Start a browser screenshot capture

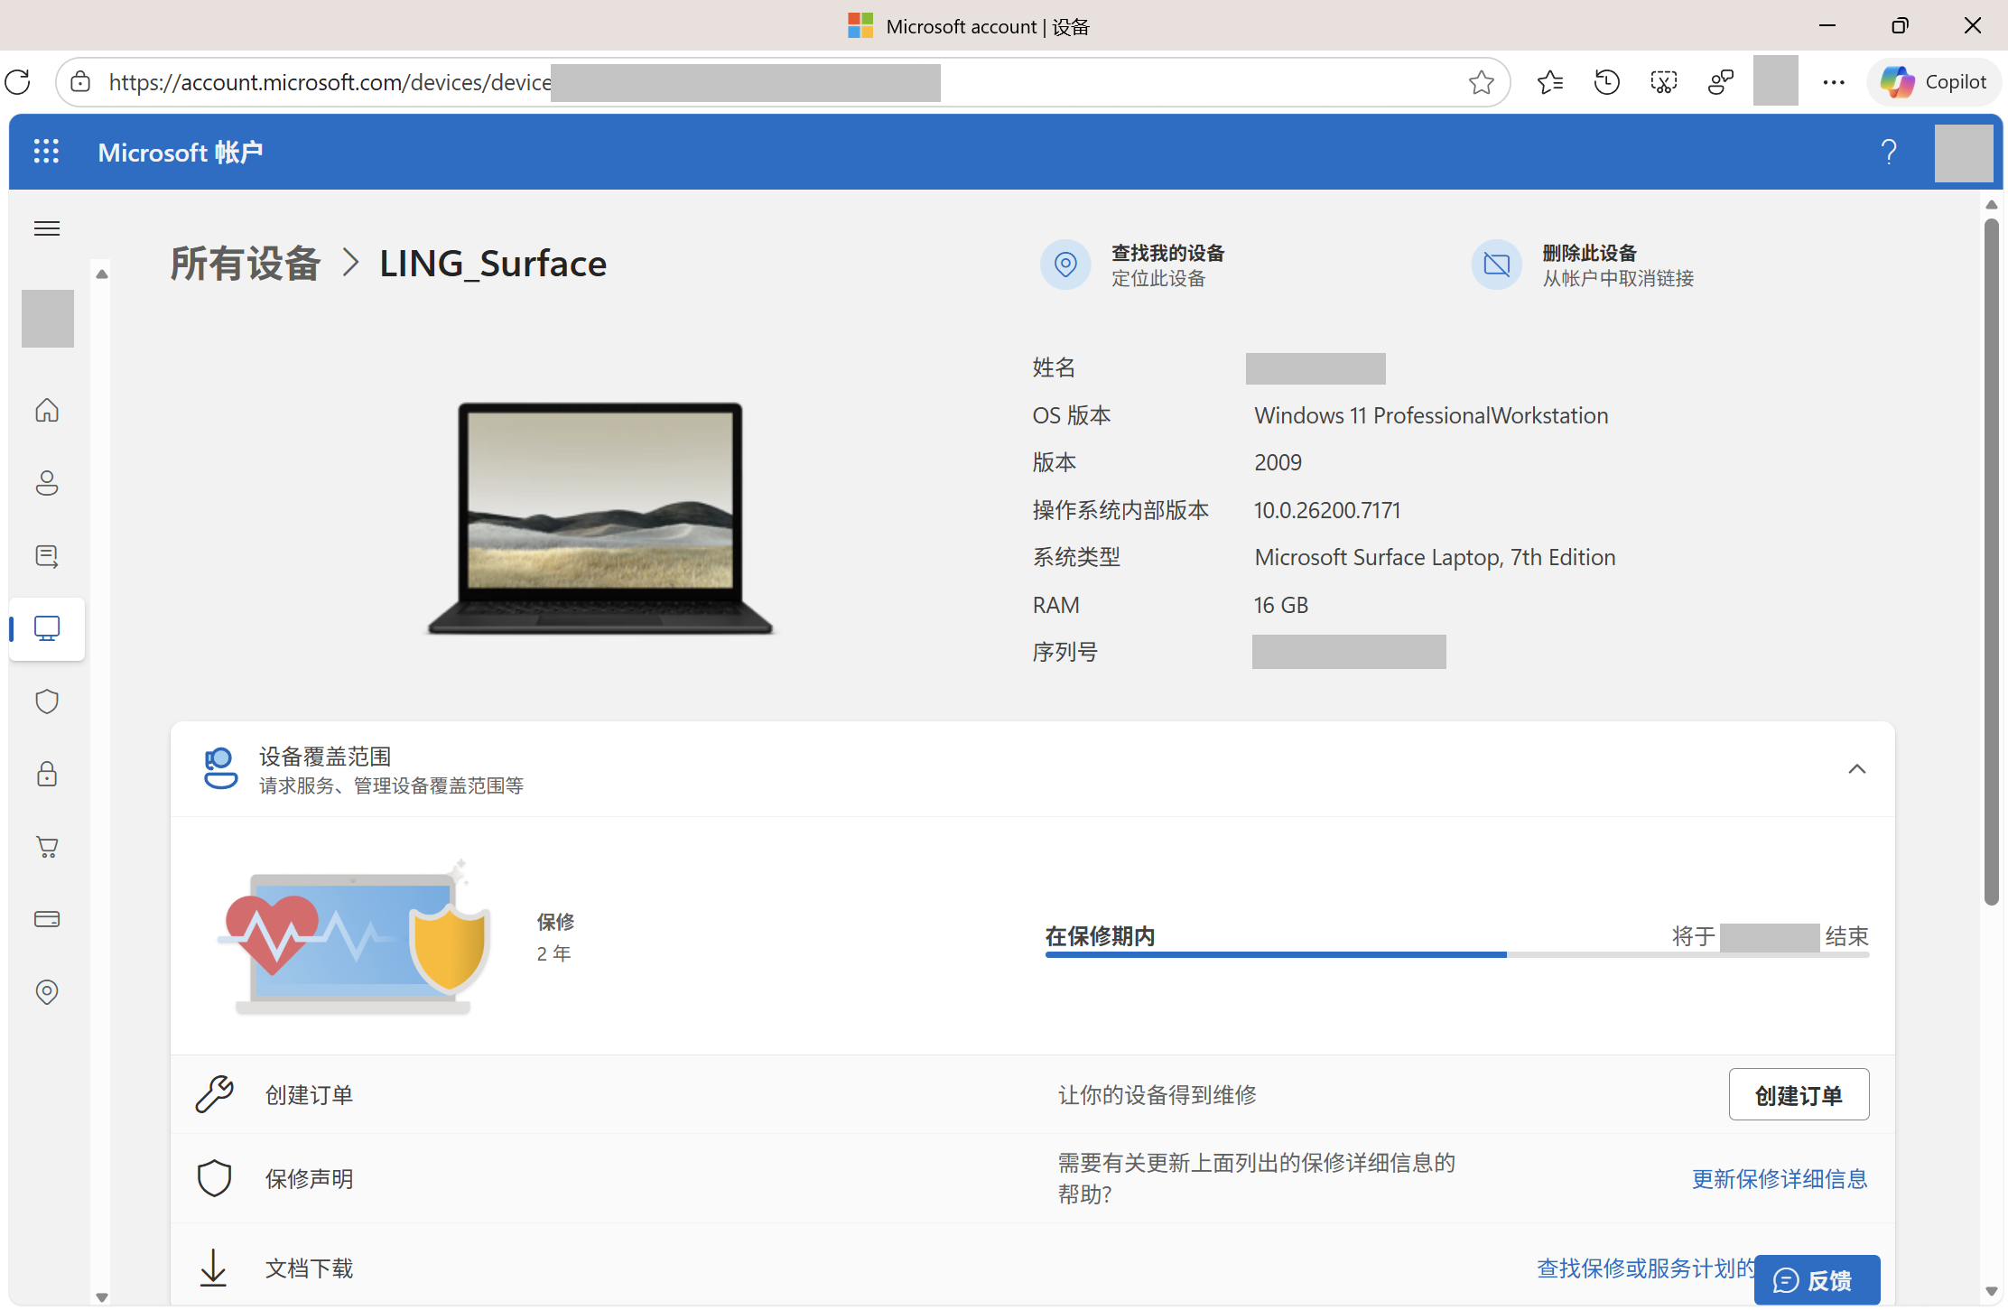[1663, 82]
